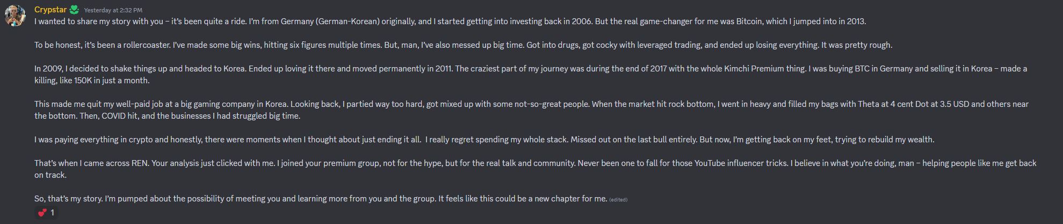Open Crypstar's profile avatar picture
Viewport: 1063px width, 224px height.
point(15,15)
